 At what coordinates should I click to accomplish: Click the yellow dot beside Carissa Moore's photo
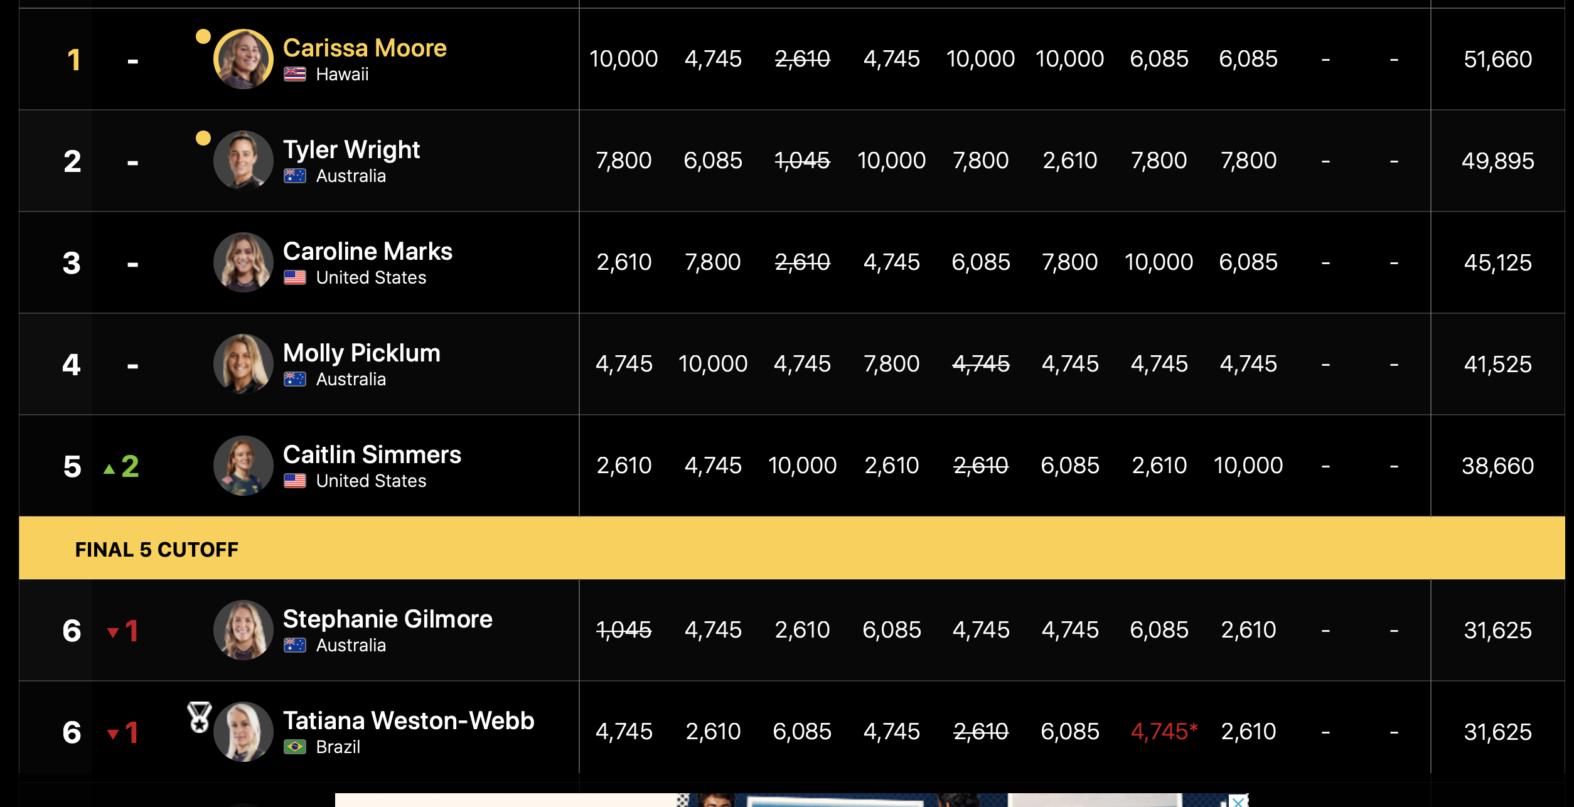tap(203, 36)
